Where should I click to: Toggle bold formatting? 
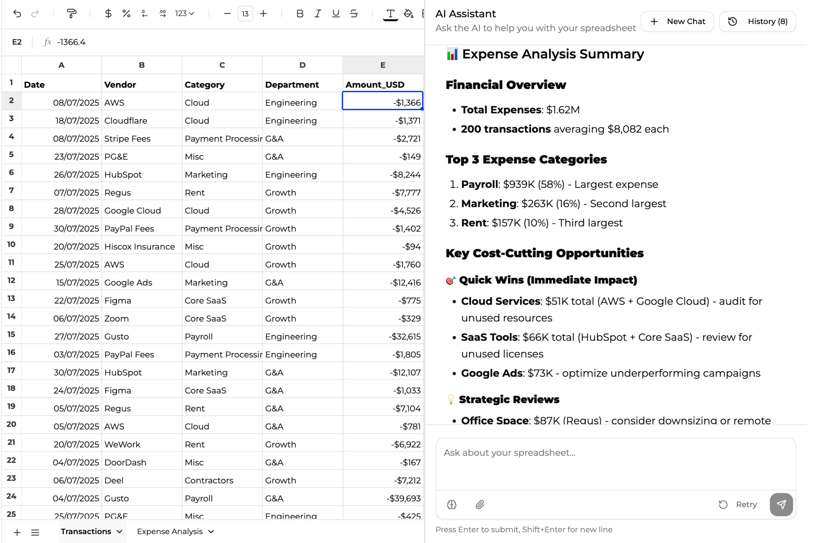300,14
